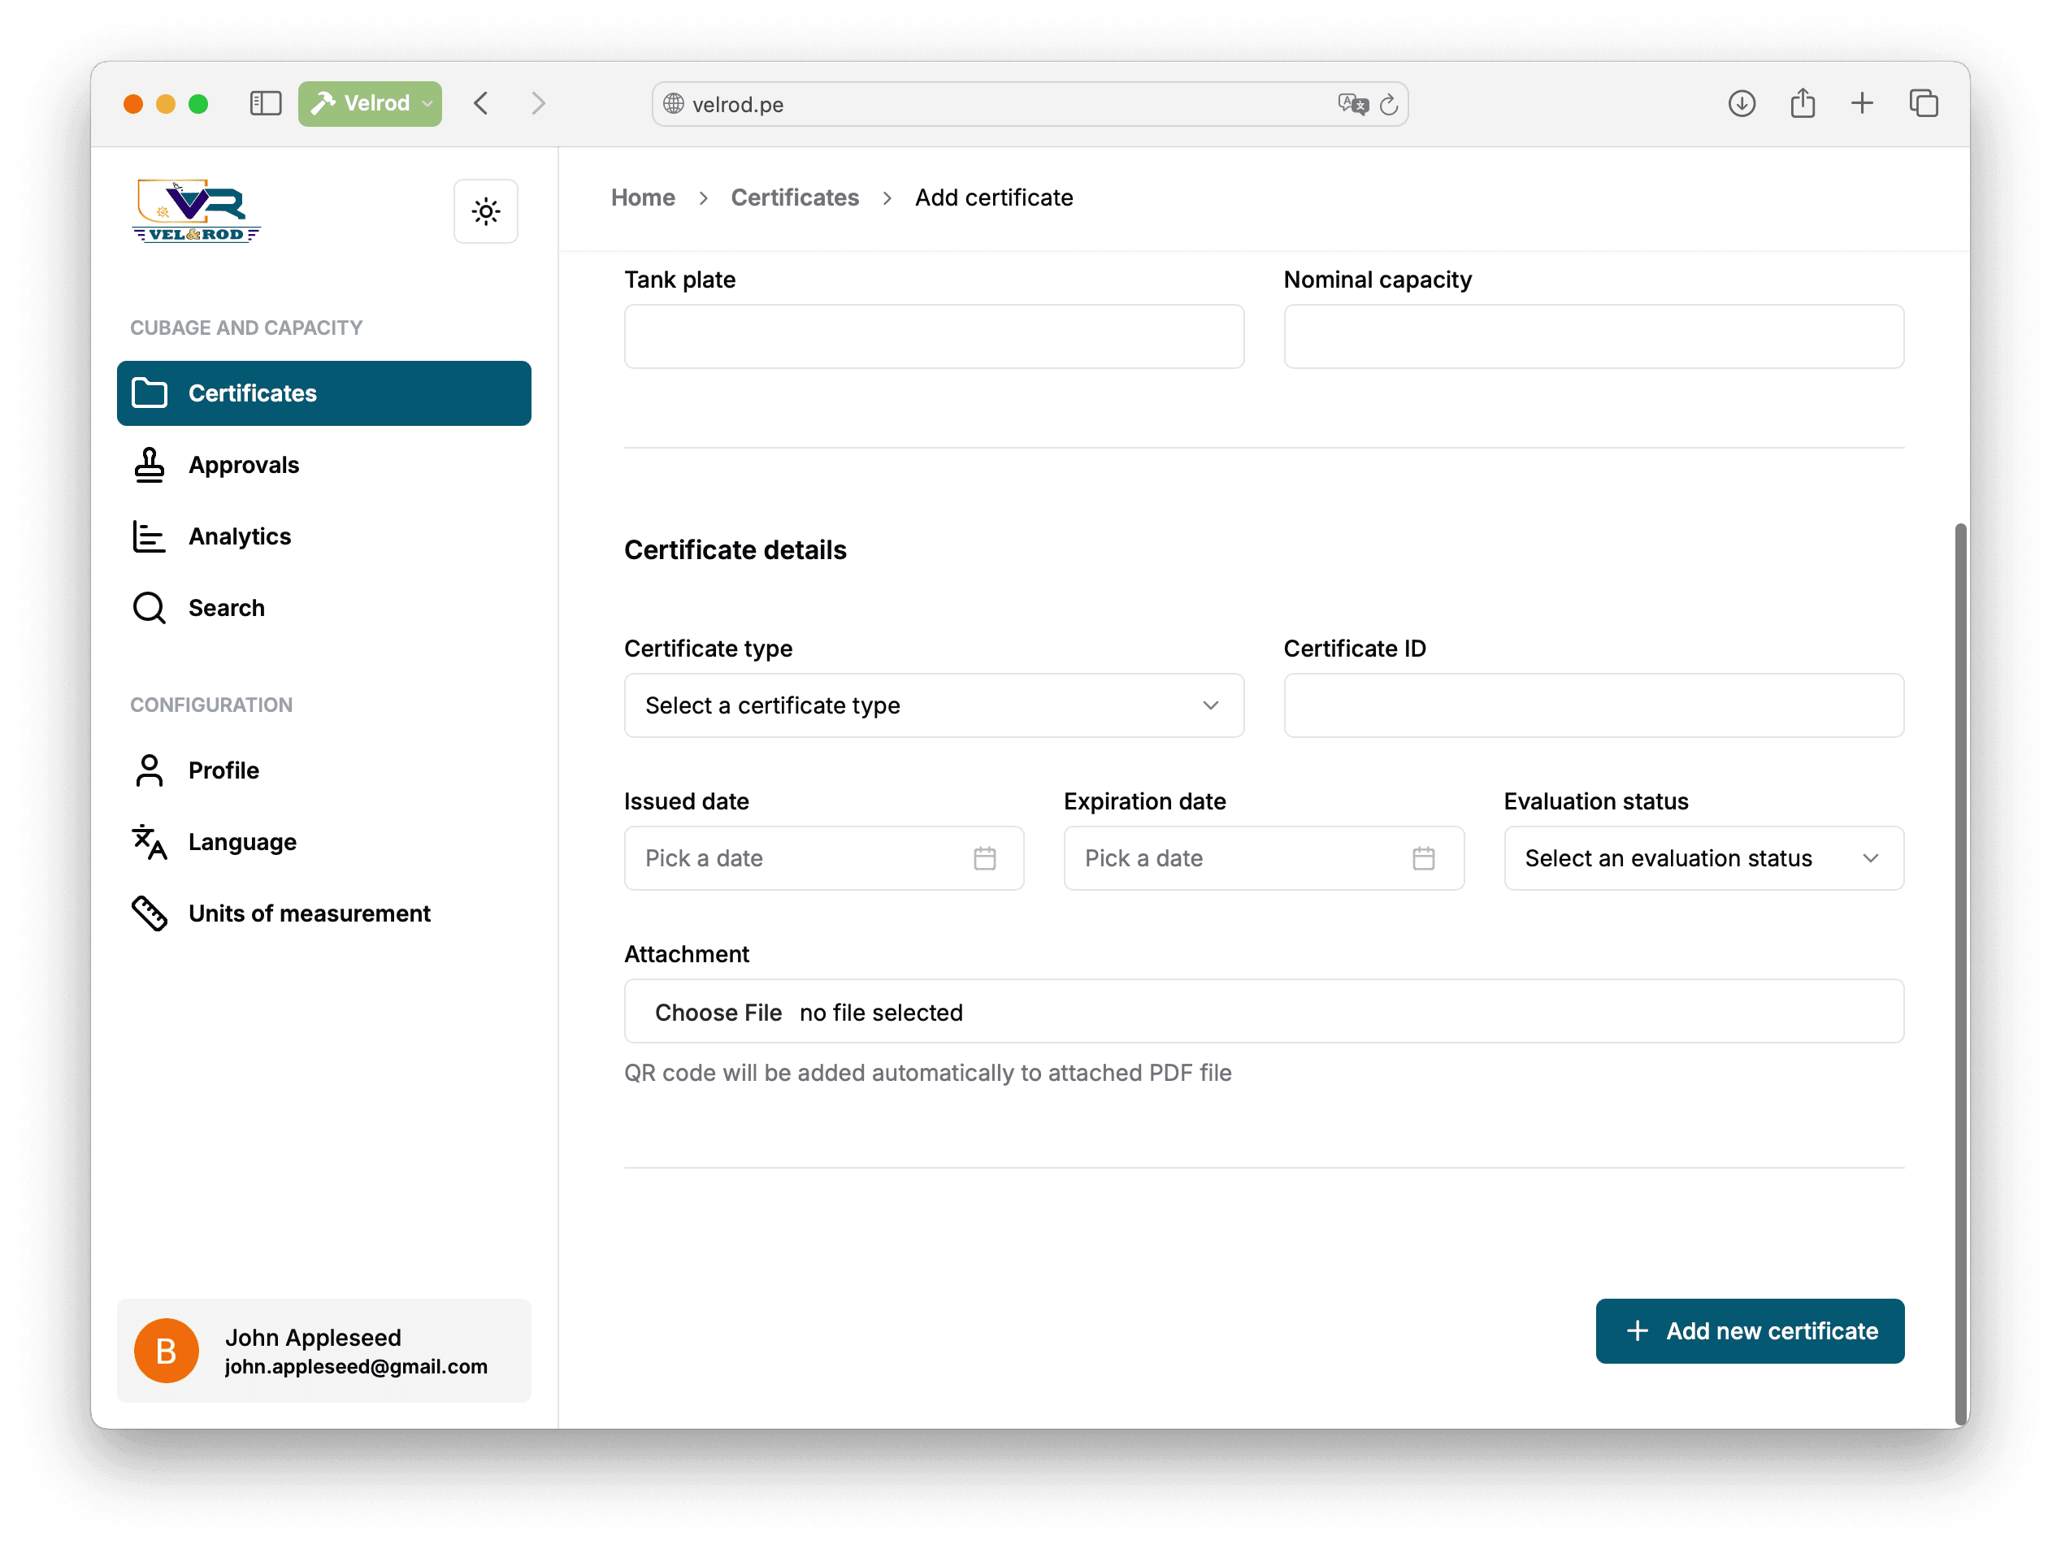Select the Velrod browser tab
This screenshot has width=2061, height=1549.
point(369,103)
